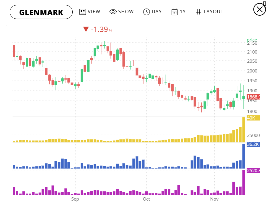
Task: Click the circular X dismiss icon
Action: [259, 9]
